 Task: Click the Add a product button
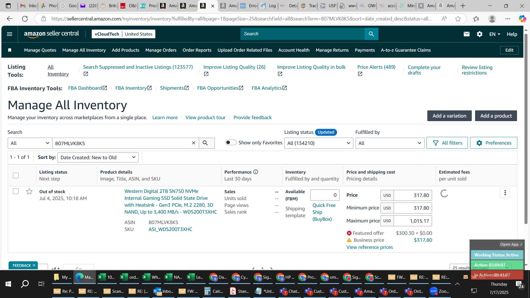(x=496, y=116)
